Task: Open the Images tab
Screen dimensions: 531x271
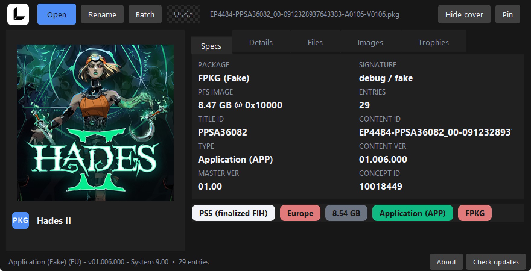Action: 370,42
